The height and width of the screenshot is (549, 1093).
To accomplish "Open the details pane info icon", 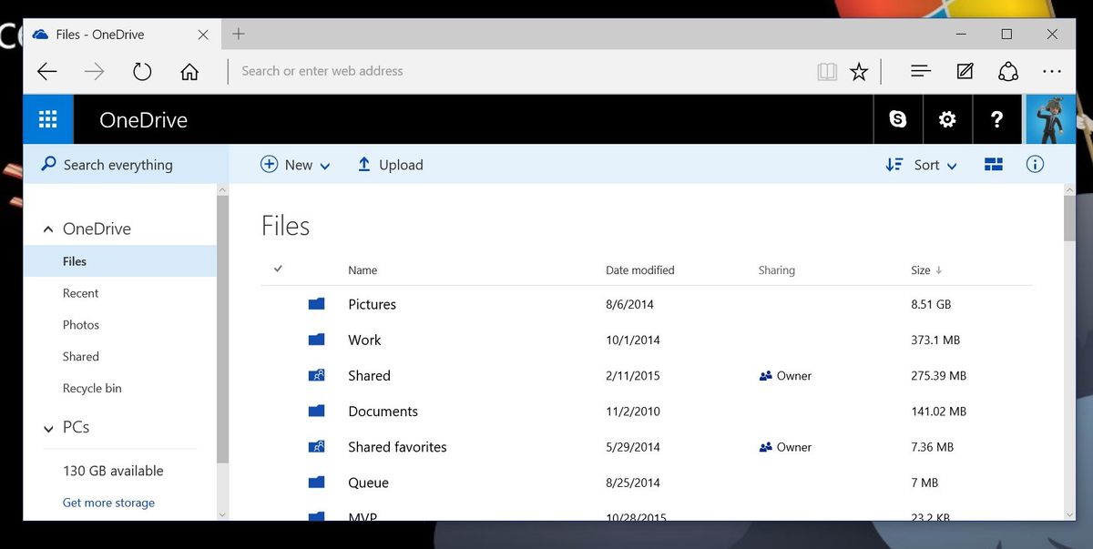I will [x=1035, y=164].
